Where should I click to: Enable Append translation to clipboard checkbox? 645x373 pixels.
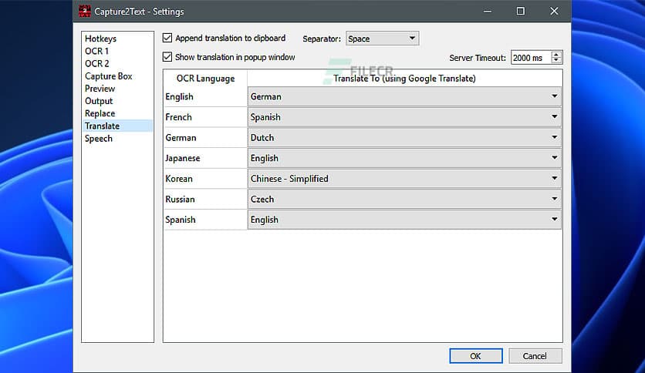pos(168,38)
